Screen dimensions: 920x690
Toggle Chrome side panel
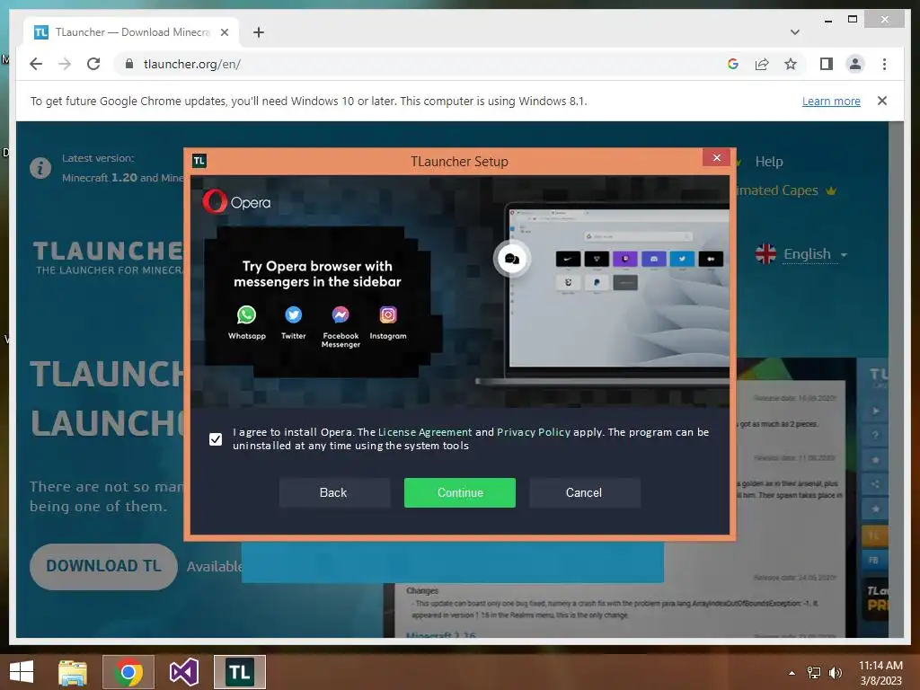[x=827, y=64]
